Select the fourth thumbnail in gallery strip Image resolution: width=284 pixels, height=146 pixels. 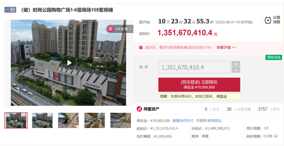tap(94, 120)
